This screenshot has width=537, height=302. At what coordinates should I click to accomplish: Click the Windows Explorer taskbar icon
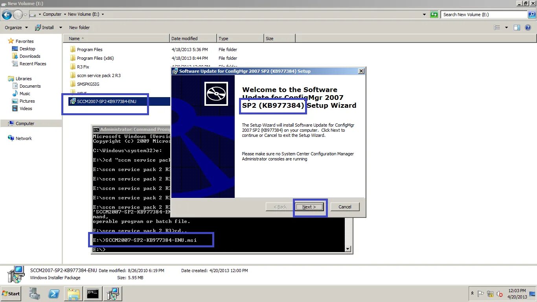[x=74, y=293]
